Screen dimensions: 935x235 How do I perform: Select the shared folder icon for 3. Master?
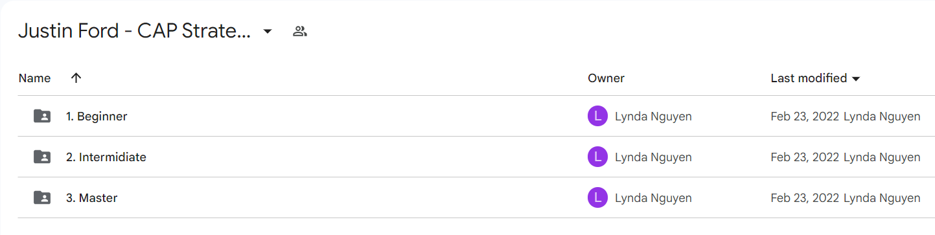[x=42, y=197]
